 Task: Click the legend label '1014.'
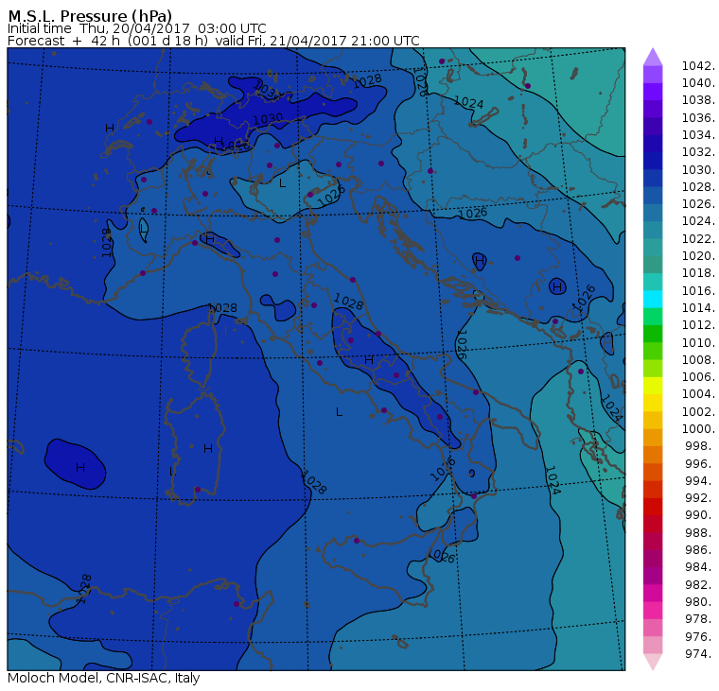698,307
